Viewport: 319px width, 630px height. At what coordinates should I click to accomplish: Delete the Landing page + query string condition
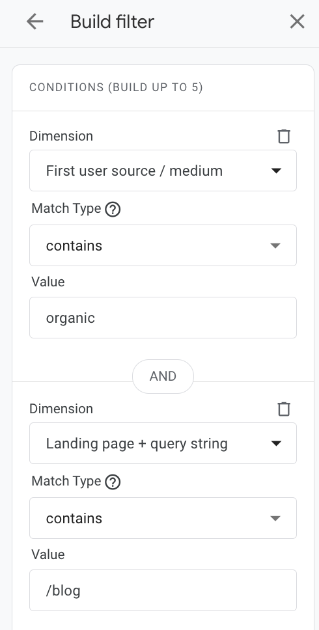click(x=284, y=409)
